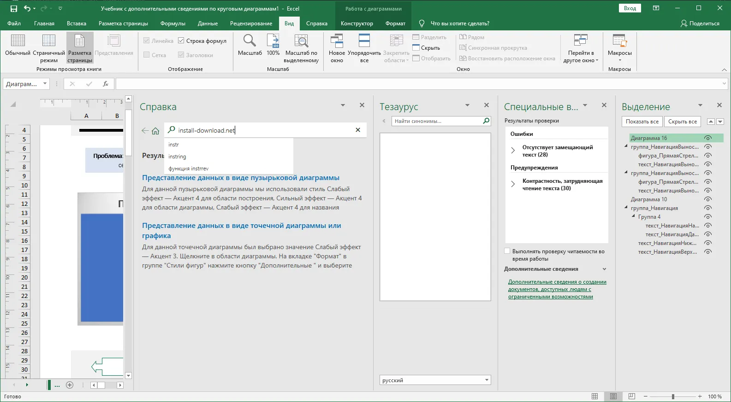This screenshot has height=402, width=731.
Task: Switch to the Конструктор tab
Action: click(357, 23)
